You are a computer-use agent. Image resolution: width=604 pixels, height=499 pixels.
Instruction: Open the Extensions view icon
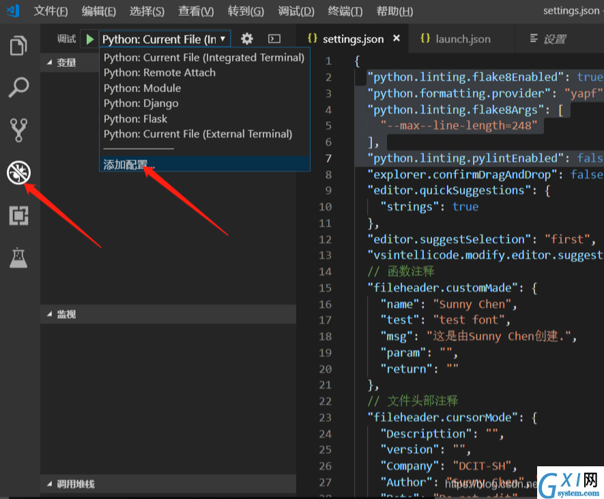pos(18,215)
